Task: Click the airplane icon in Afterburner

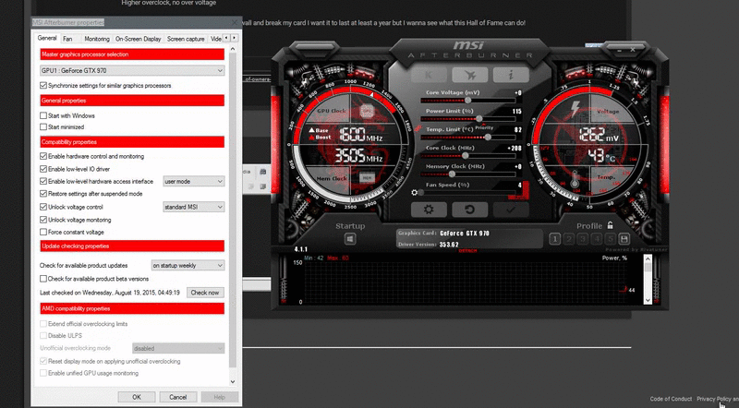Action: point(470,75)
